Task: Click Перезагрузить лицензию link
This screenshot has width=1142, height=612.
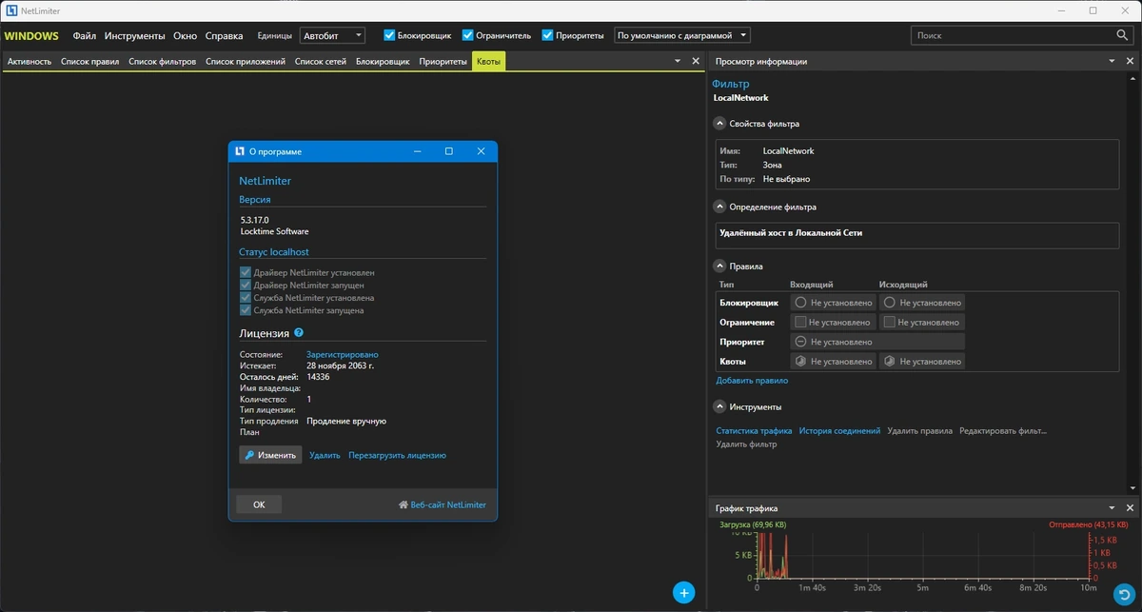Action: (x=397, y=455)
